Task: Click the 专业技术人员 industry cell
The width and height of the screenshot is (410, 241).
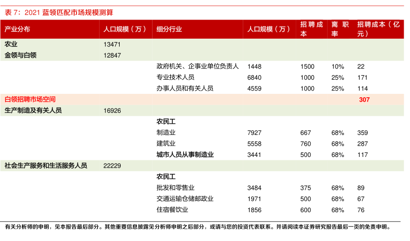Action: click(x=176, y=77)
